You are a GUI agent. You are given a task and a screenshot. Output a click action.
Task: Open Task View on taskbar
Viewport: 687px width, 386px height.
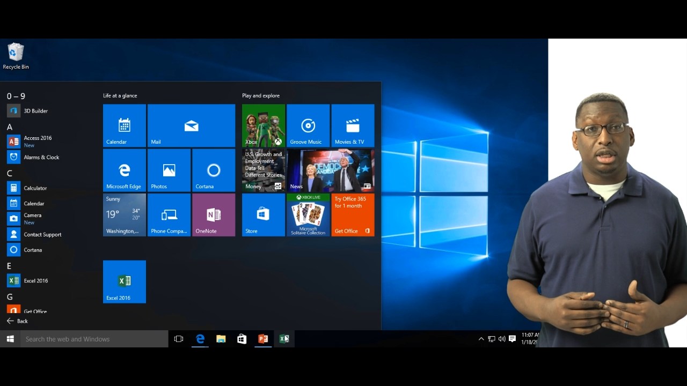tap(179, 339)
